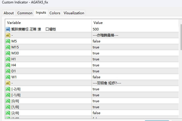Click the string icon of first separator row
Screen dimensions: 182x121
8,35
